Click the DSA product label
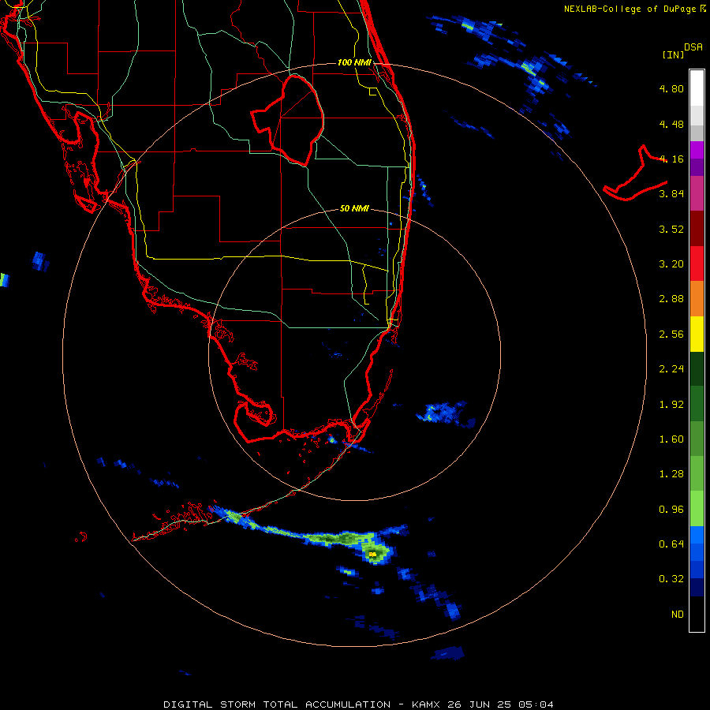This screenshot has width=710, height=710. click(693, 47)
